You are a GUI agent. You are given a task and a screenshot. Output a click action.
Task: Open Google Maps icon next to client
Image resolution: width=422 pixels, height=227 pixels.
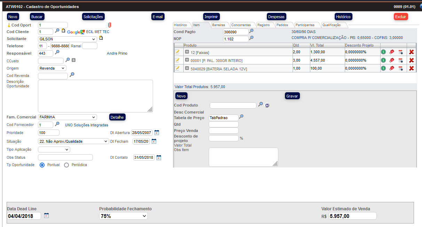[x=76, y=32]
